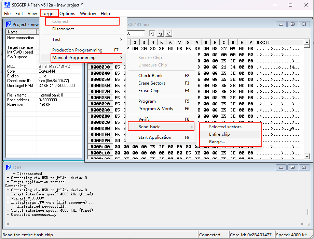Click LOG horizontal scroll right arrow
The height and width of the screenshot is (239, 314).
point(302,224)
